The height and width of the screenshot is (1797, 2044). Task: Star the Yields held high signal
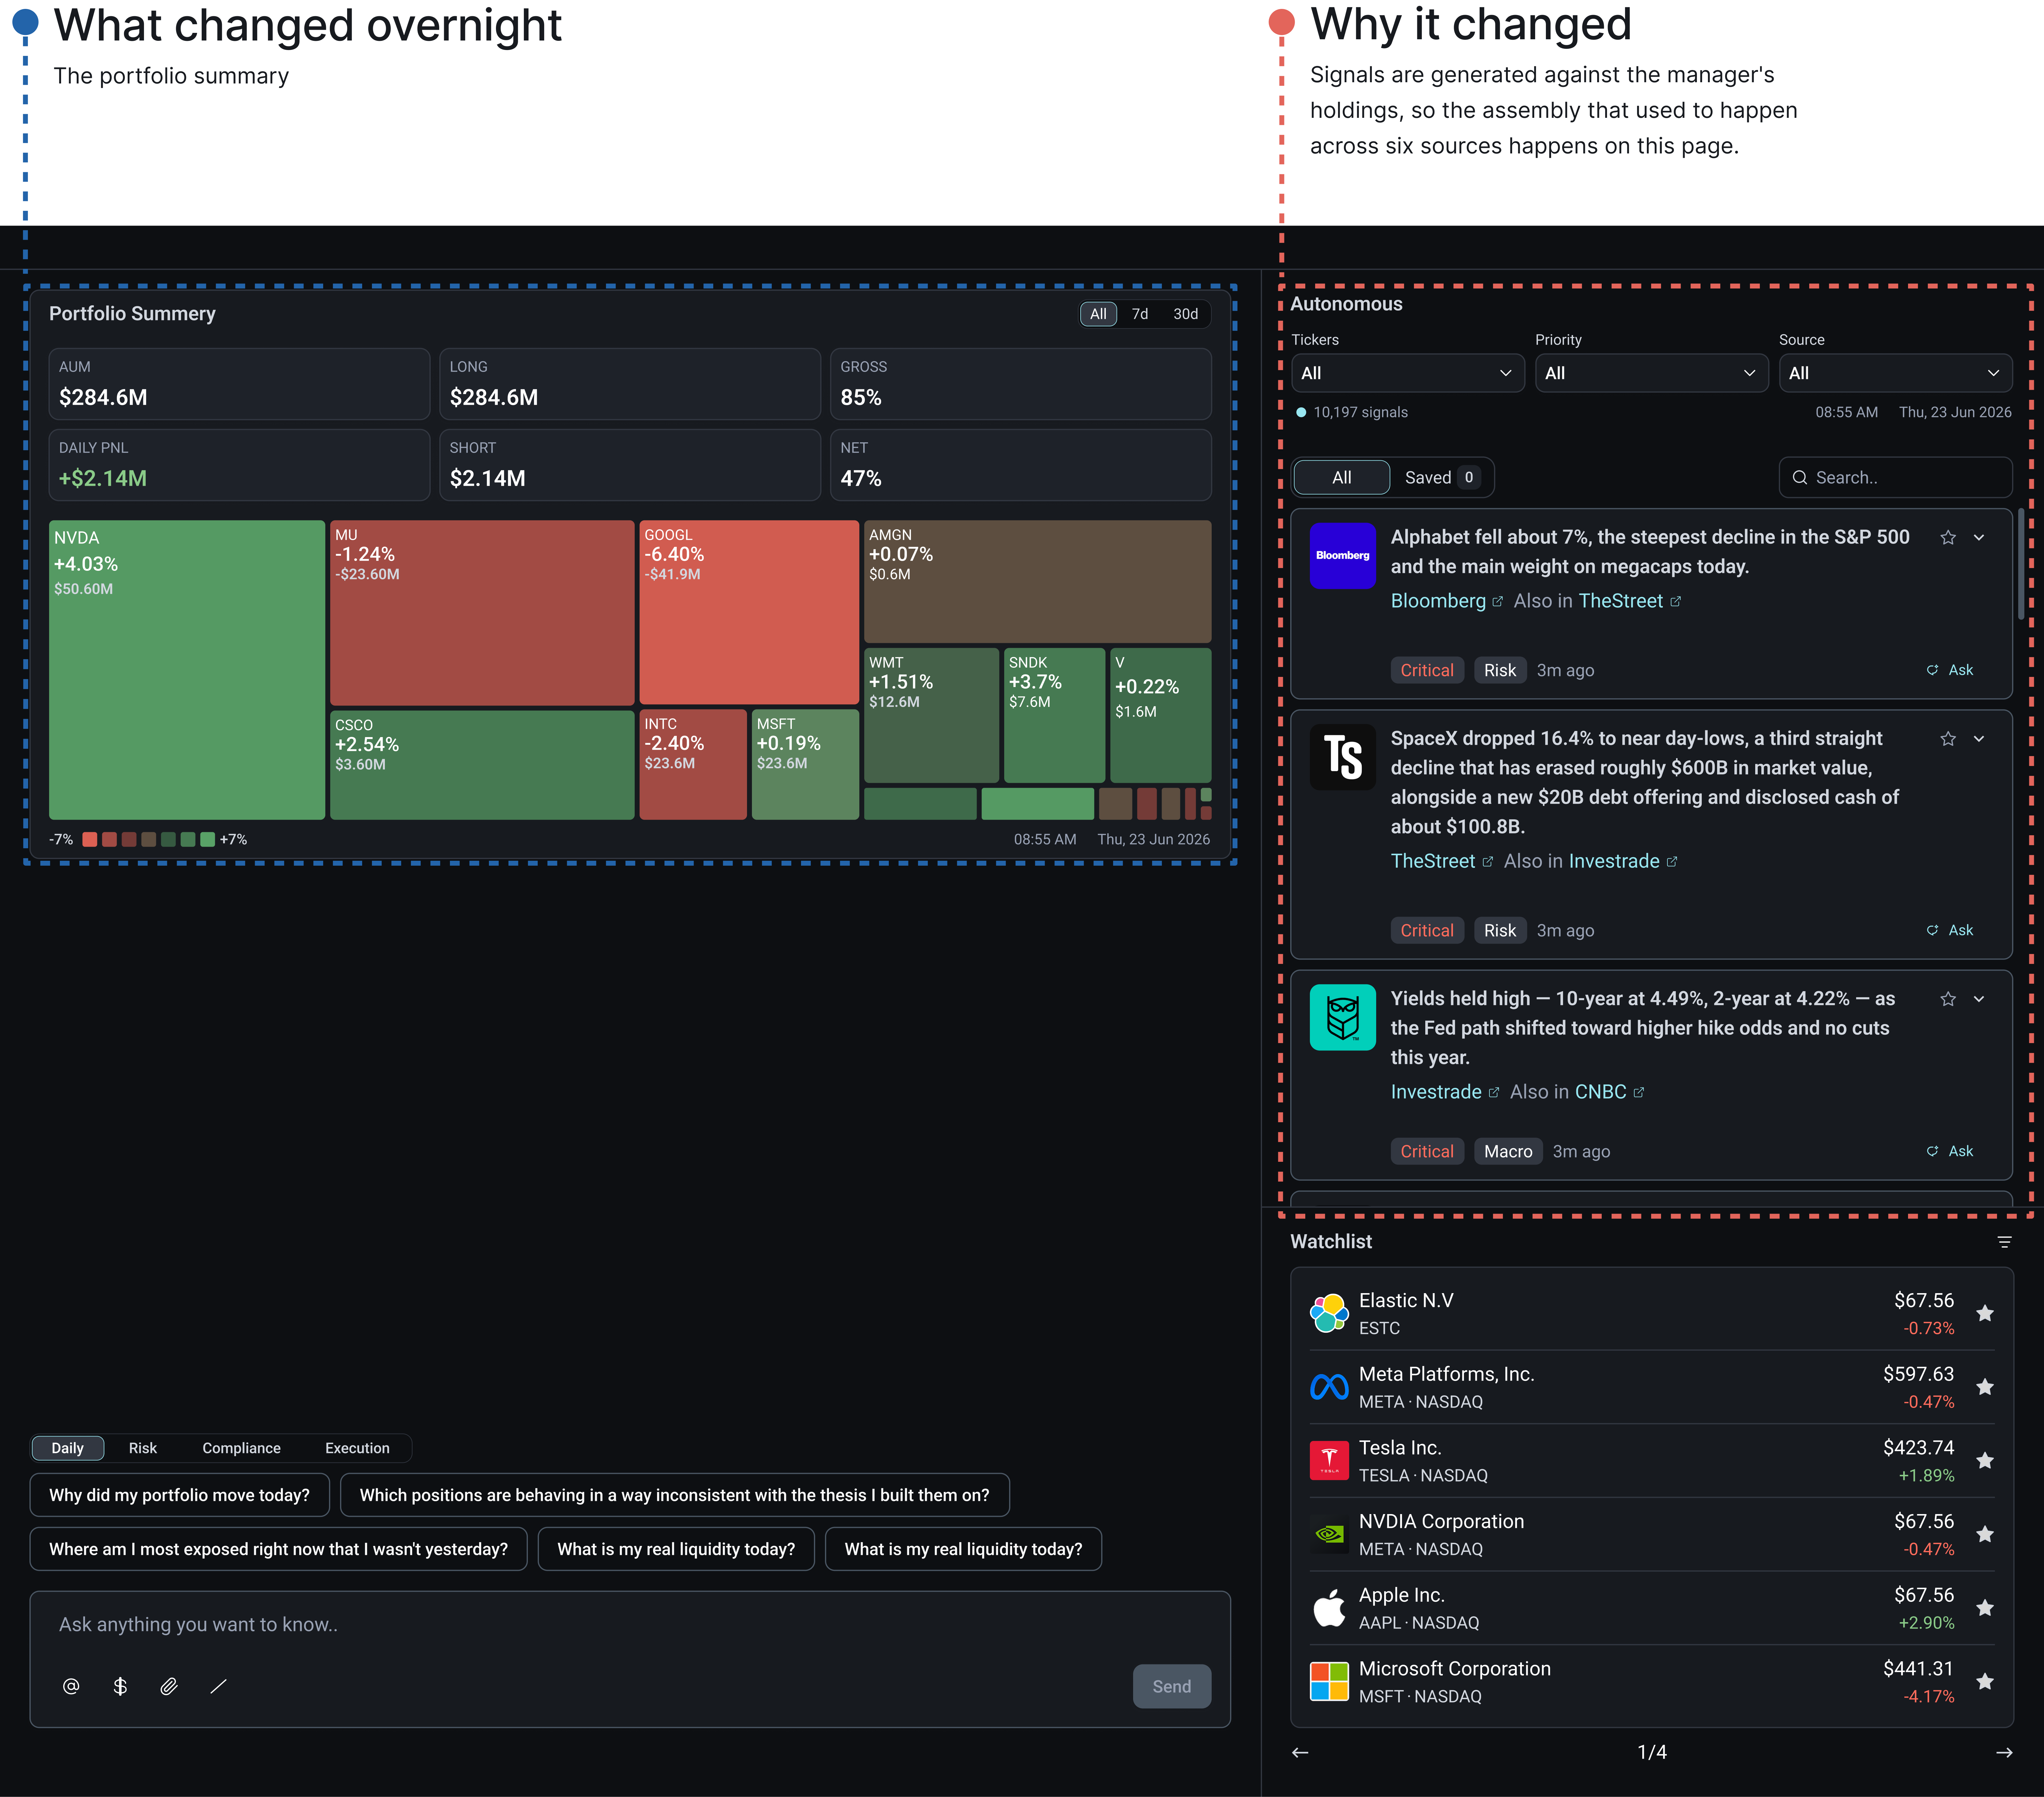click(x=1948, y=999)
